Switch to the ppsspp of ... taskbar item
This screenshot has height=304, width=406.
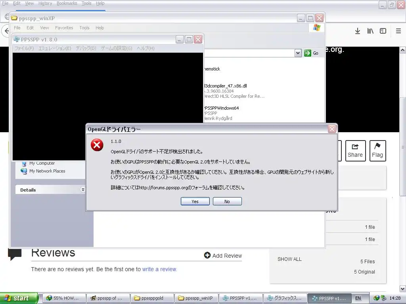tap(108, 298)
